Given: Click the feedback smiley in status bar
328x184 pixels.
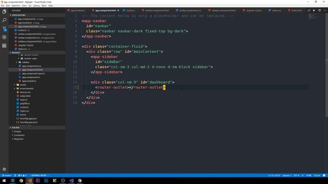Looking at the screenshot, I should point(324,175).
